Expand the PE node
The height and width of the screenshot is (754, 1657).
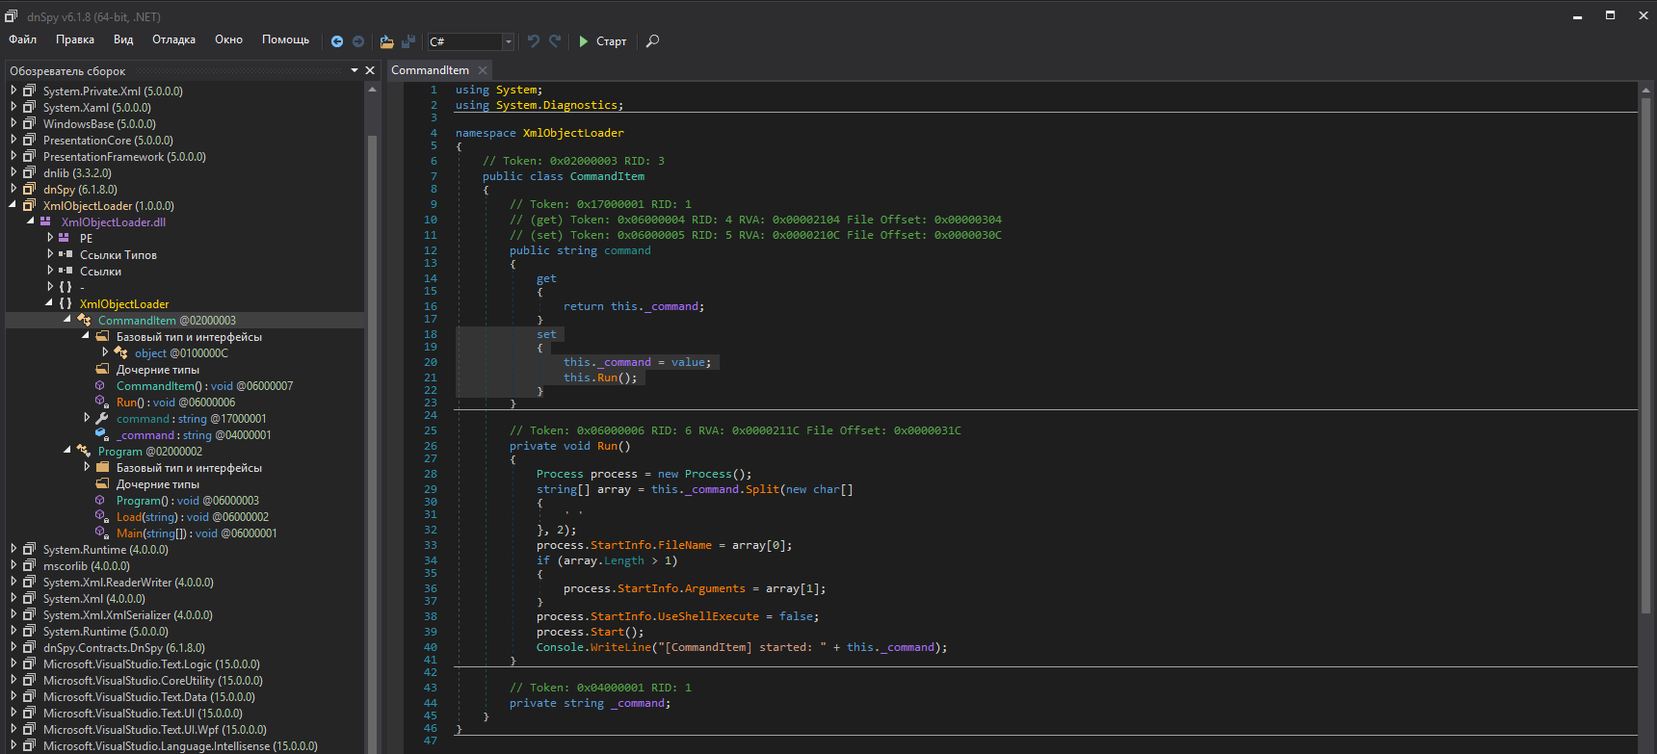point(50,238)
